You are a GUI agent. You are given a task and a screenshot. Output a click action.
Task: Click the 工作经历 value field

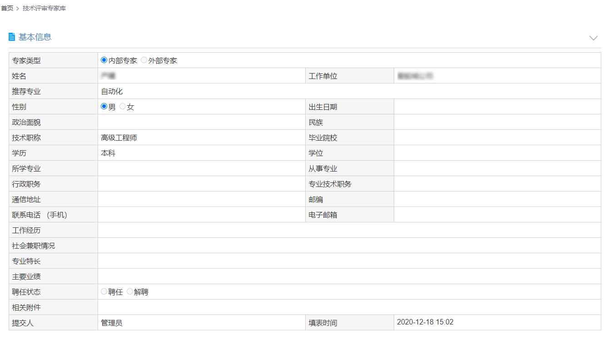pos(349,230)
